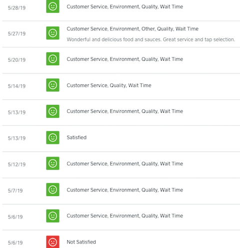The image size is (240, 248).
Task: Open the 5/7/19 happy face icon
Action: tap(52, 190)
